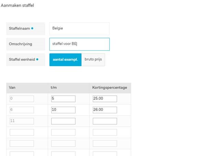
Task: Click the empty discount field in fourth row
Action: 105,132
